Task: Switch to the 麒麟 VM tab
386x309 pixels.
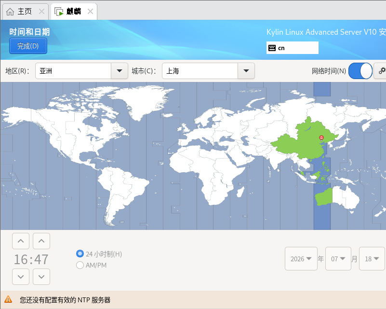Action: pos(74,11)
